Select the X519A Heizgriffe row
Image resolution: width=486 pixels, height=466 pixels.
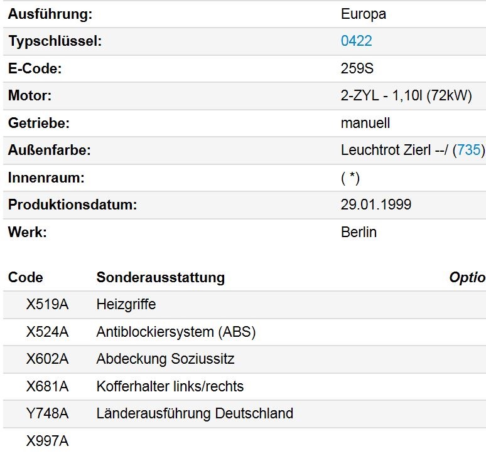tap(244, 304)
